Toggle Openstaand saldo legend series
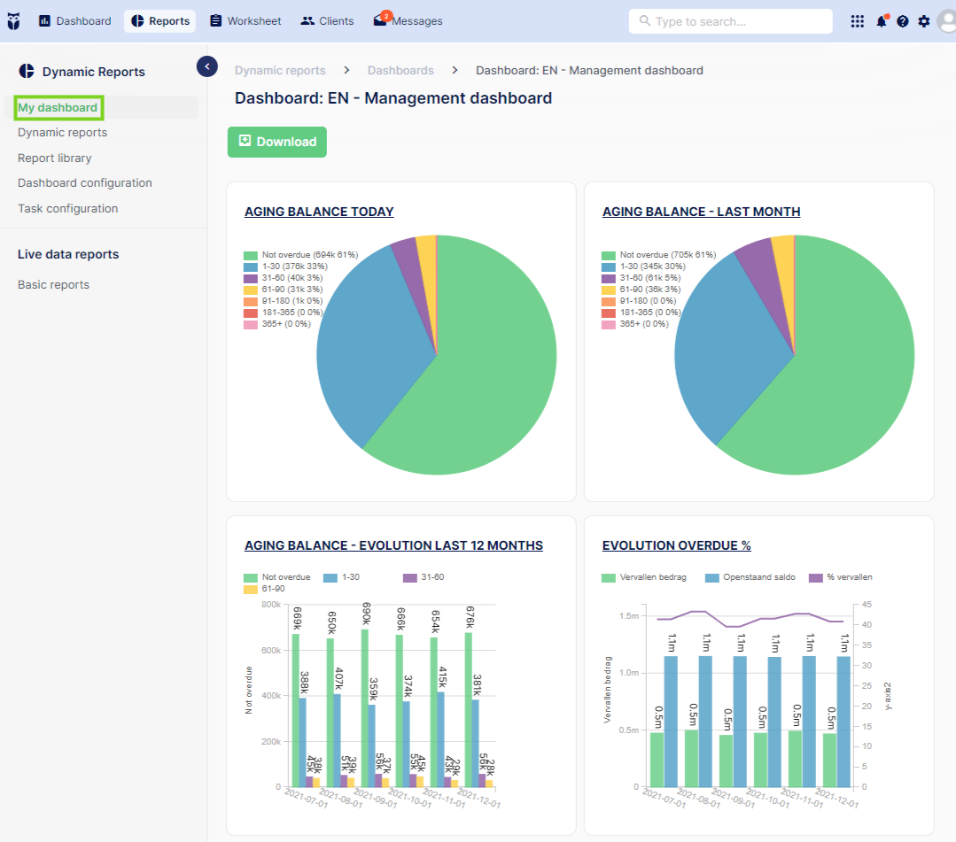Viewport: 956px width, 842px height. [x=750, y=577]
